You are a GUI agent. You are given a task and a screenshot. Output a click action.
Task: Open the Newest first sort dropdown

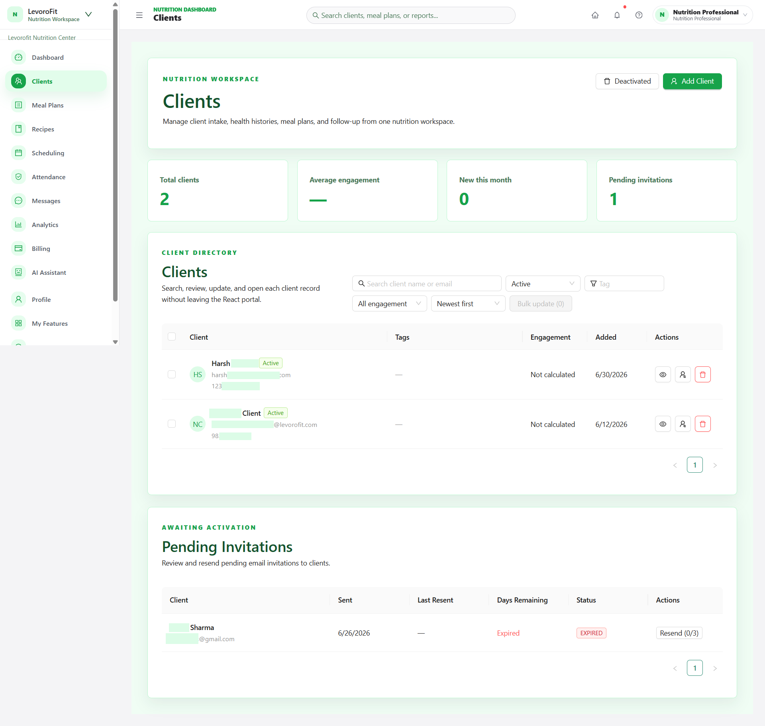pyautogui.click(x=468, y=303)
